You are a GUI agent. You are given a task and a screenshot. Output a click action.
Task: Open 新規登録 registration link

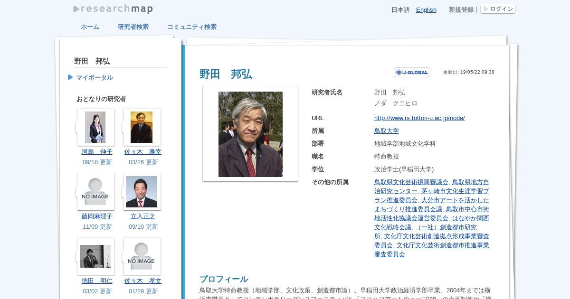click(x=461, y=9)
